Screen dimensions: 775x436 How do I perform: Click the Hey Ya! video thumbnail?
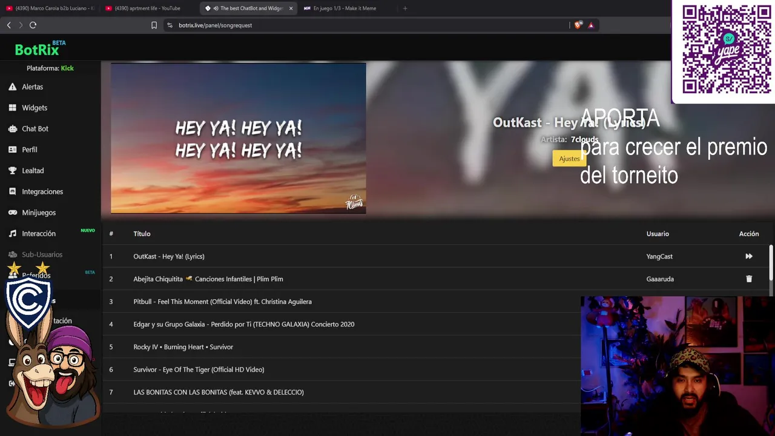point(239,138)
